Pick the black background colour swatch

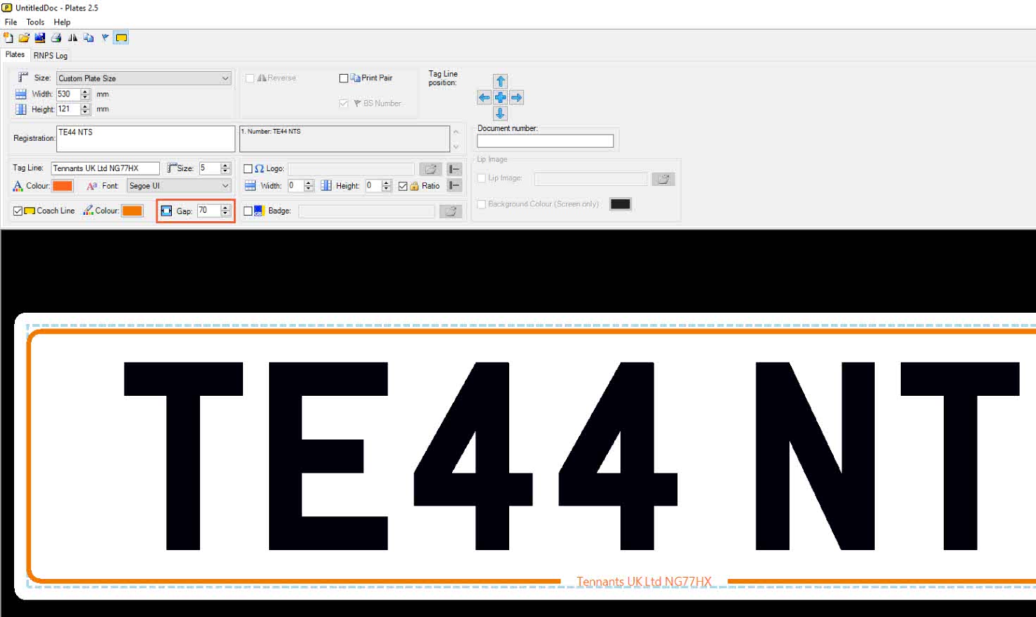[x=620, y=204]
